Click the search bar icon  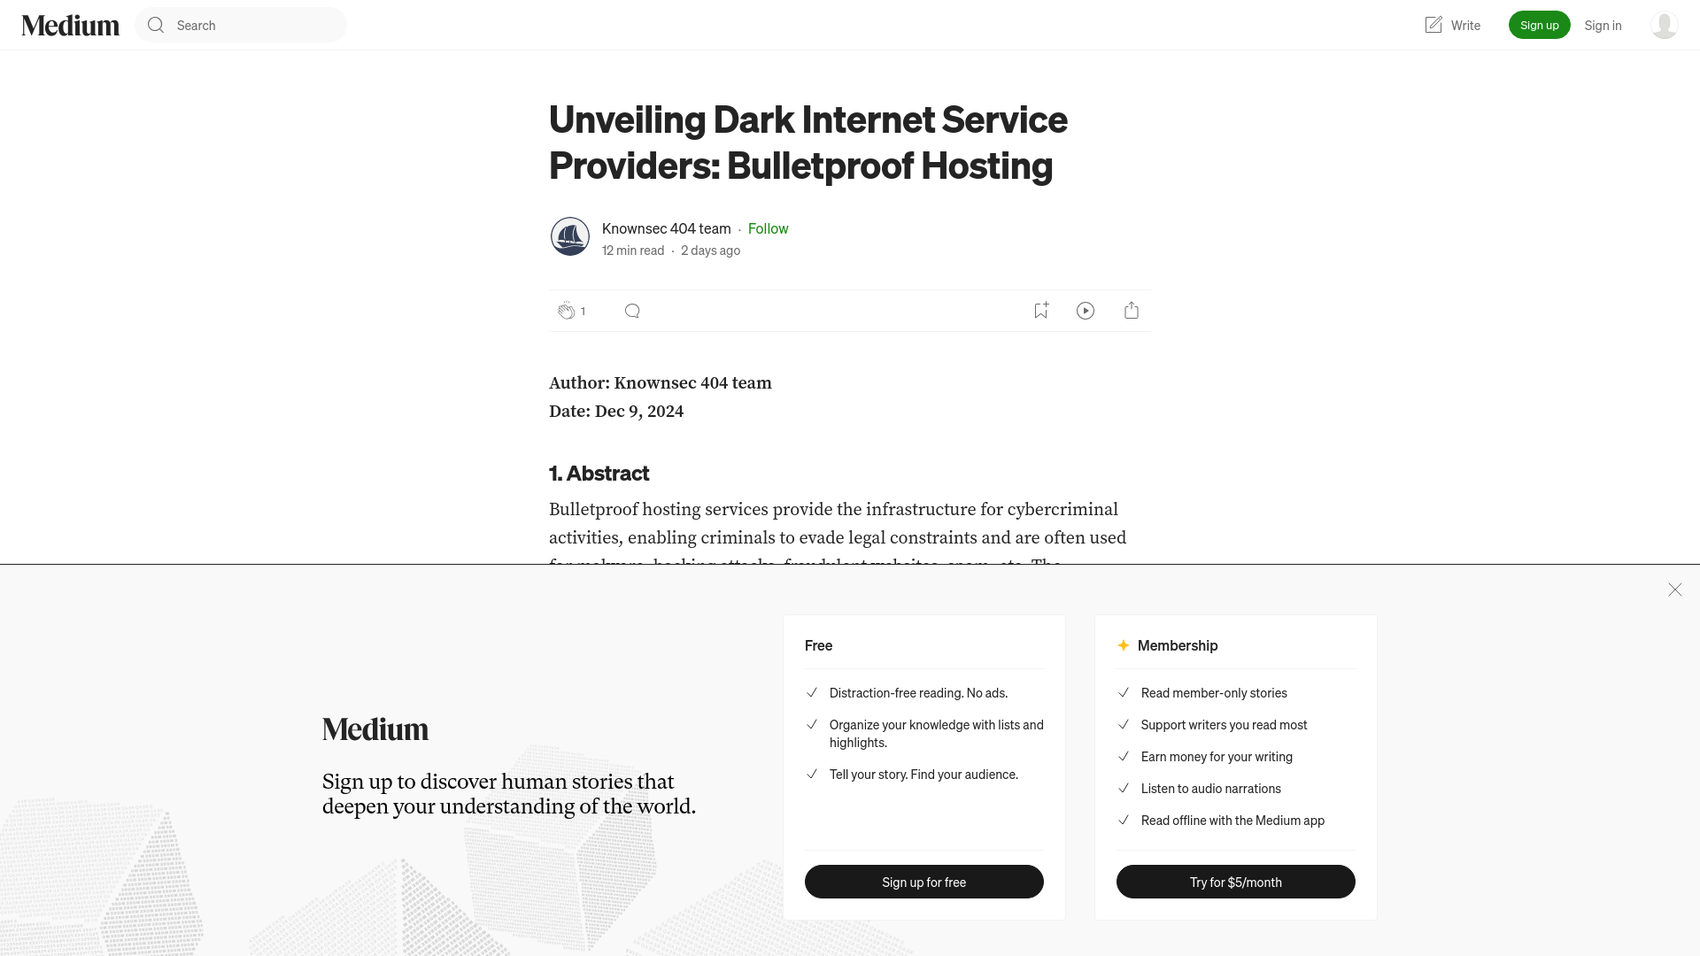[x=155, y=25]
